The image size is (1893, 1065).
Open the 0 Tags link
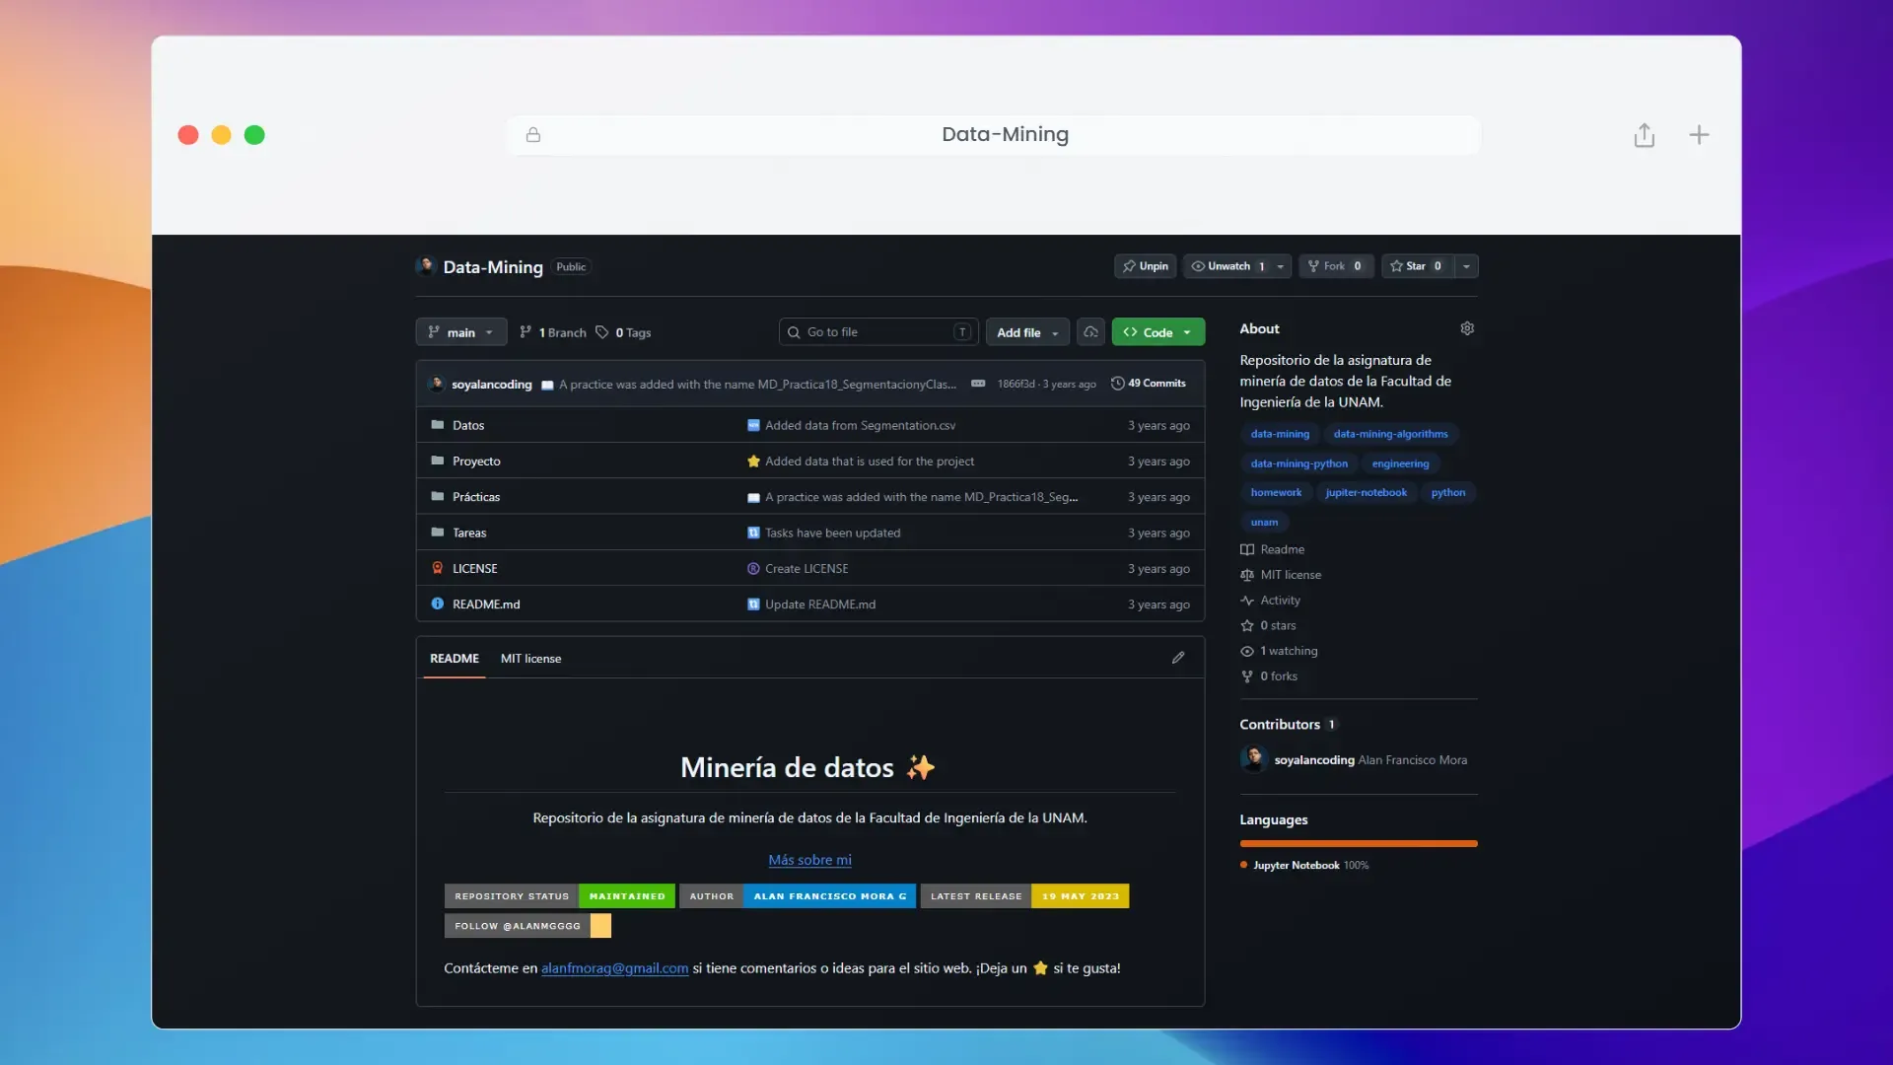click(x=623, y=332)
